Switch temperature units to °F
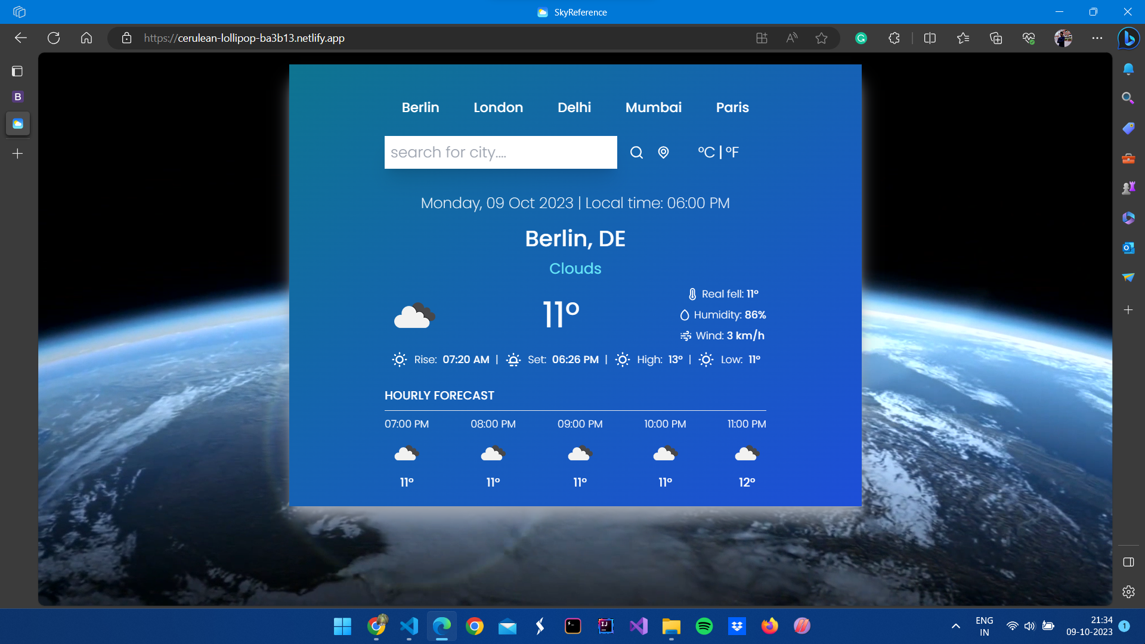The width and height of the screenshot is (1145, 644). coord(732,153)
